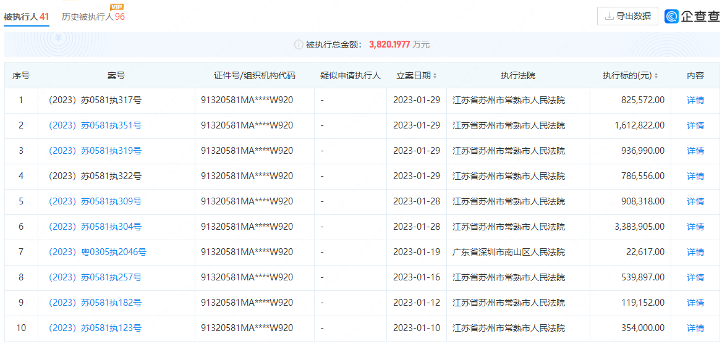The height and width of the screenshot is (344, 722).
Task: Open case link (2023)苏0581执351号
Action: [x=95, y=125]
